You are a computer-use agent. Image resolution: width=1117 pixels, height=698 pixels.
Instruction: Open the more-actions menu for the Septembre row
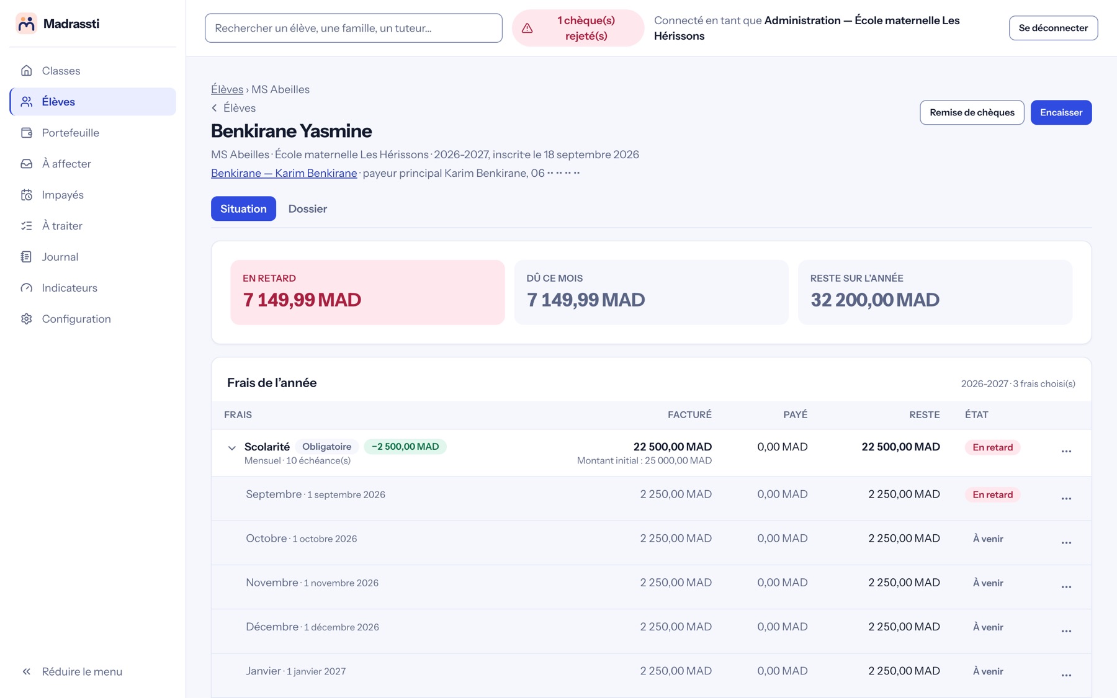coord(1066,499)
